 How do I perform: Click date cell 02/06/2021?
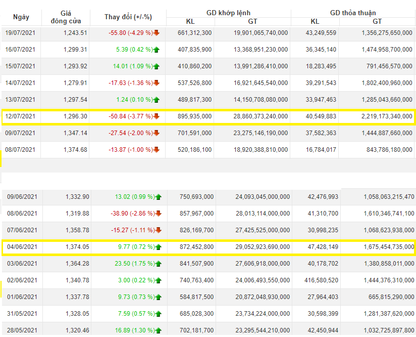coord(22,280)
